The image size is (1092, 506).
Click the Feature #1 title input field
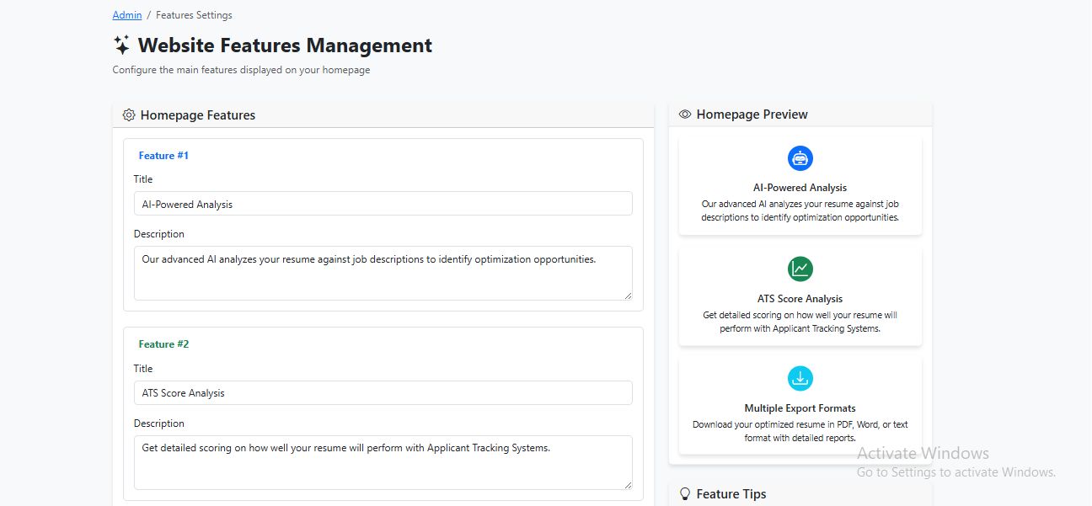(x=383, y=204)
